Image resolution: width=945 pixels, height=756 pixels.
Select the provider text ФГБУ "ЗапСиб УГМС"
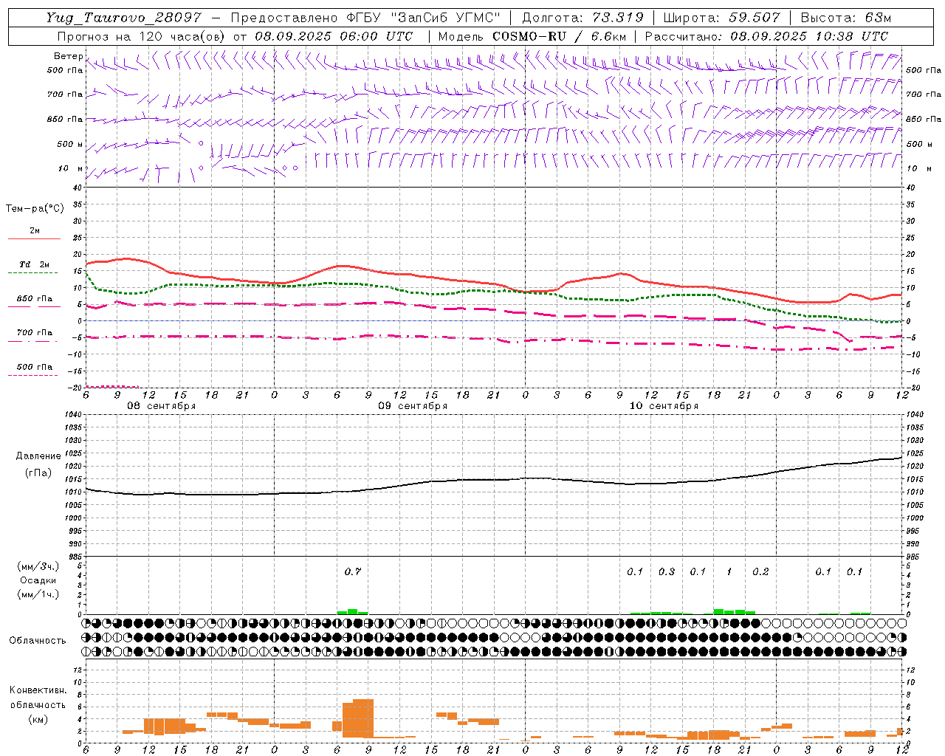pos(424,18)
